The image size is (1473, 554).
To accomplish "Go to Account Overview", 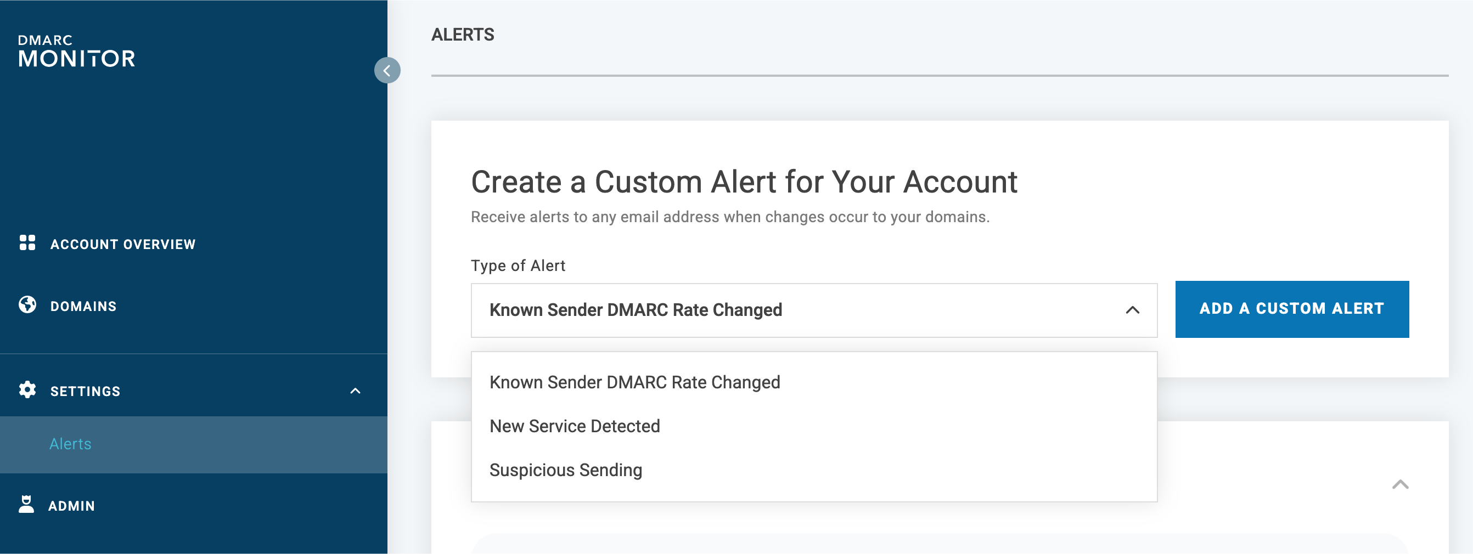I will coord(122,244).
